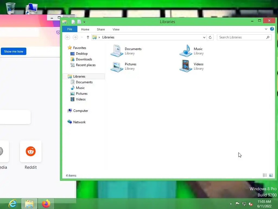
Task: Expand the ribbon with the chevron
Action: point(266,29)
